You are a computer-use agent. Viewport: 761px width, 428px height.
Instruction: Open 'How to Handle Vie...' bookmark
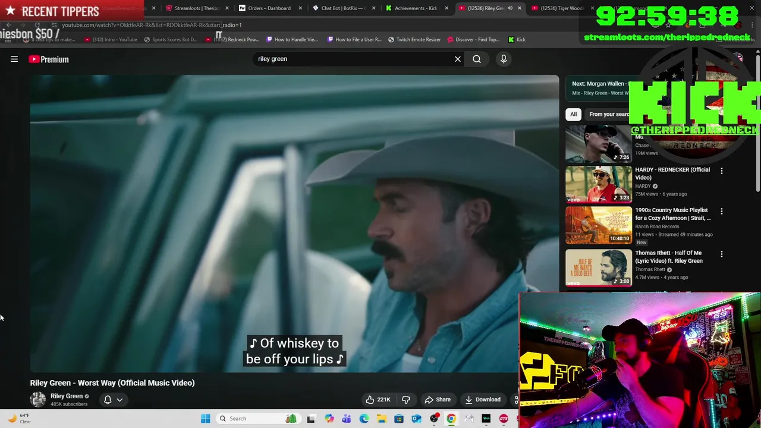point(292,40)
